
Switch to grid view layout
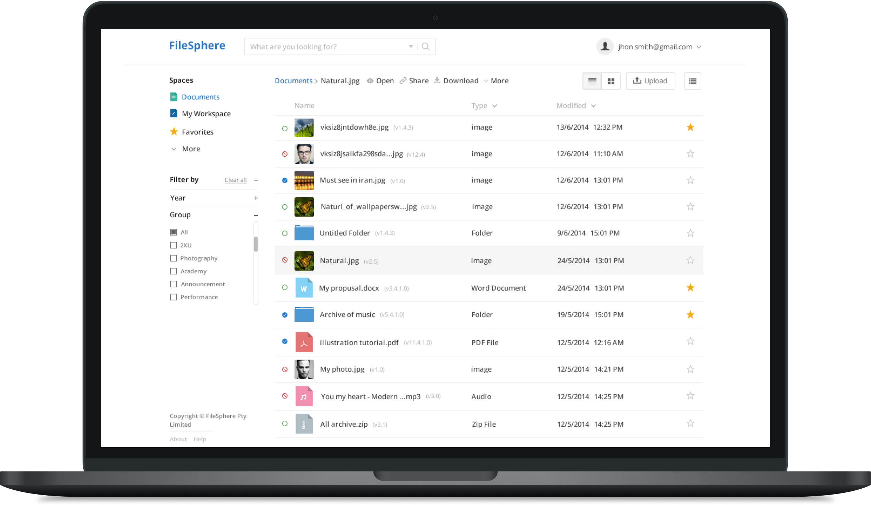pos(611,81)
